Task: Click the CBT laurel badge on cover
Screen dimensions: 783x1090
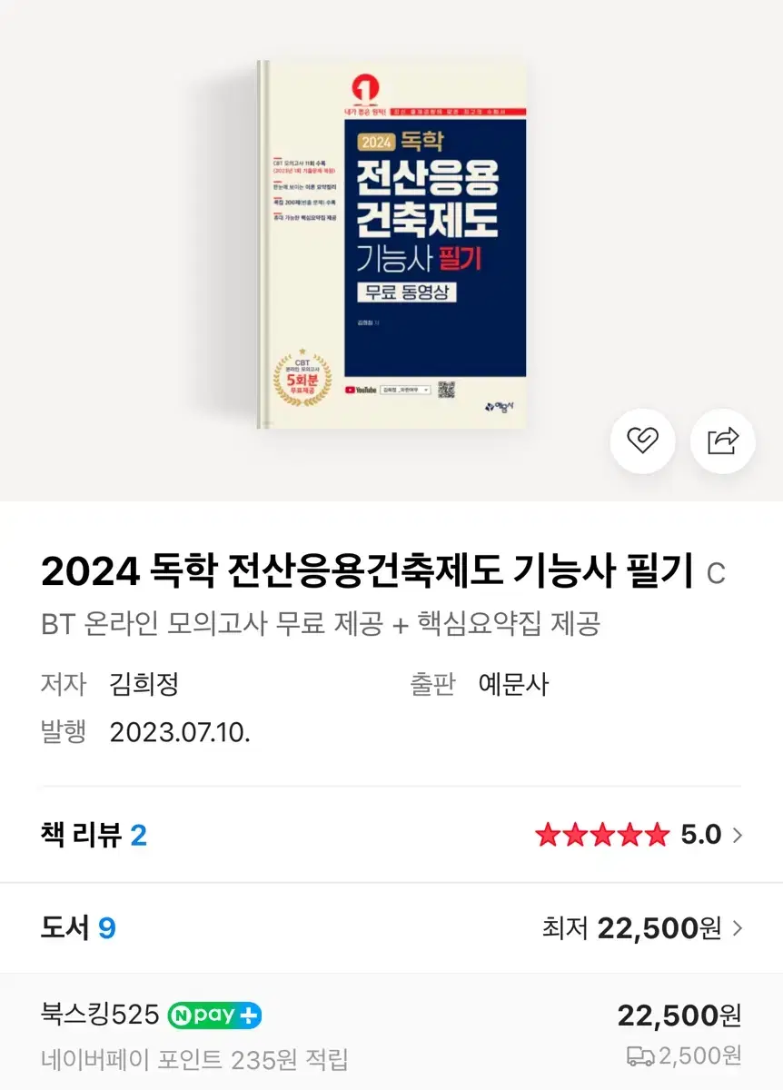Action: tap(302, 381)
